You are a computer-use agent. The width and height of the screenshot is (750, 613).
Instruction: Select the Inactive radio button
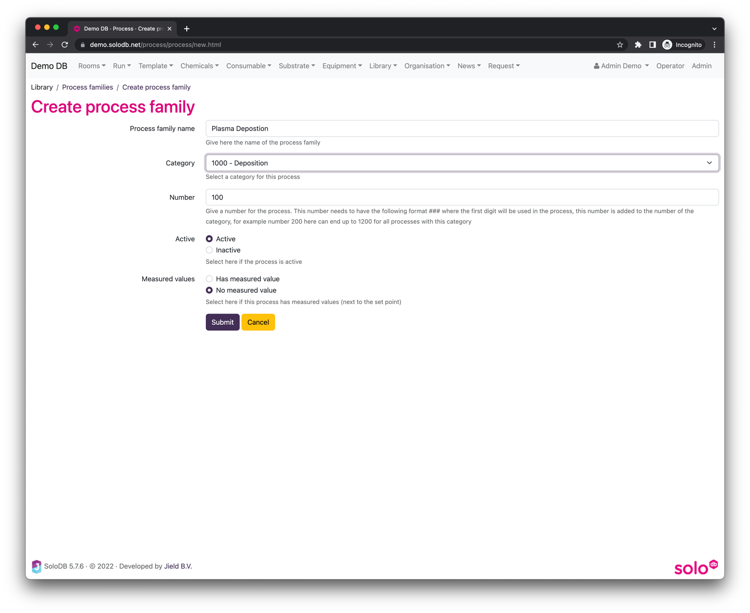point(209,250)
